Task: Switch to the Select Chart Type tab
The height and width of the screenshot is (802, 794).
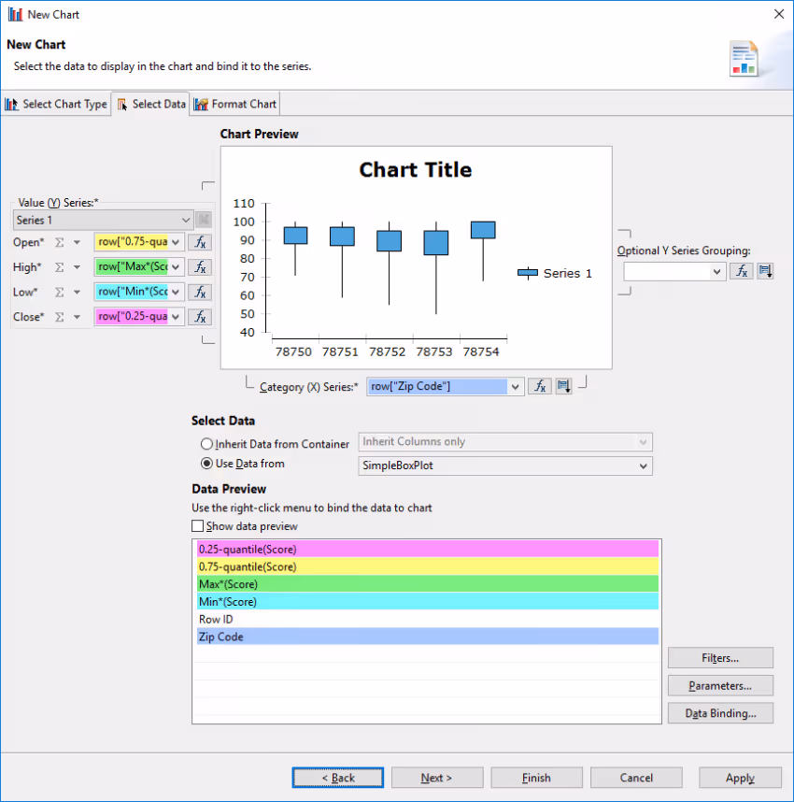Action: pos(56,104)
